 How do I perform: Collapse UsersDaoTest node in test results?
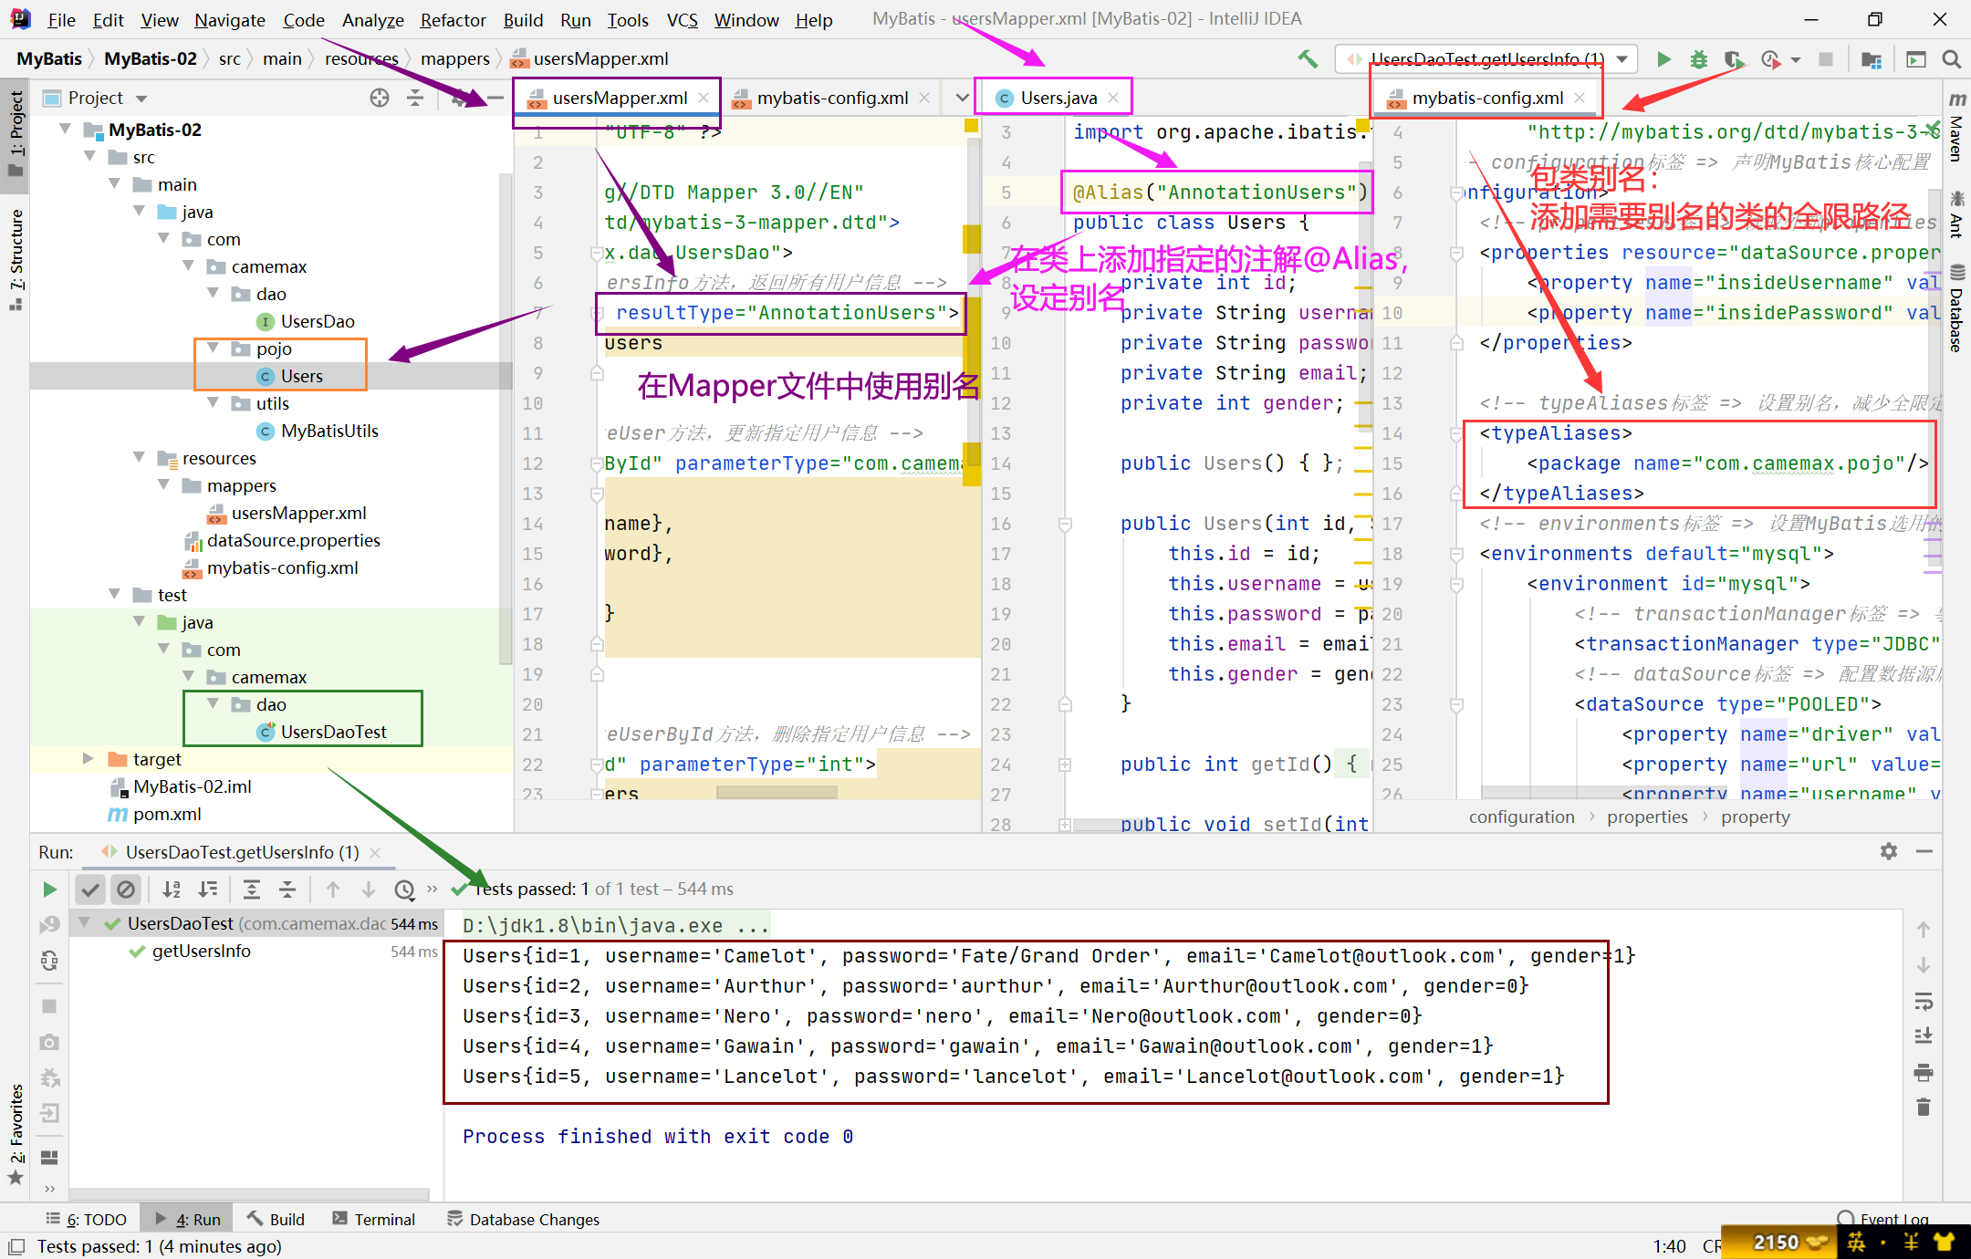pos(84,923)
